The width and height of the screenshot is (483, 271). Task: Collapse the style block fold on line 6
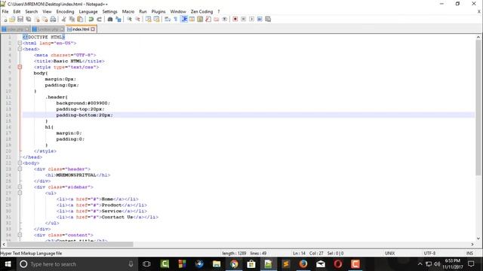[x=20, y=67]
